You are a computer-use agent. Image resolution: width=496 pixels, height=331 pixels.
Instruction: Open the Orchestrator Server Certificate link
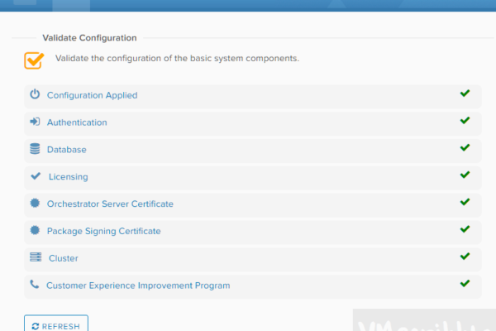[110, 204]
